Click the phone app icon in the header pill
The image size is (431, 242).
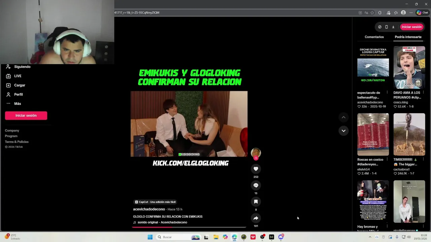coord(387,27)
